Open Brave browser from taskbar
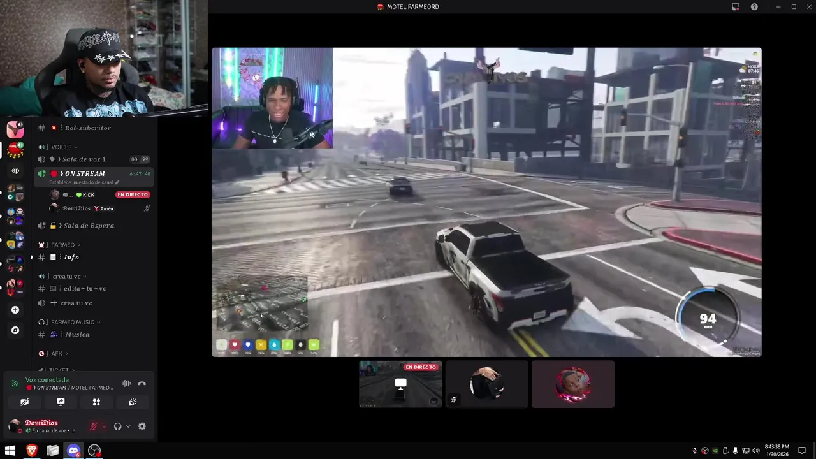816x459 pixels. 32,451
